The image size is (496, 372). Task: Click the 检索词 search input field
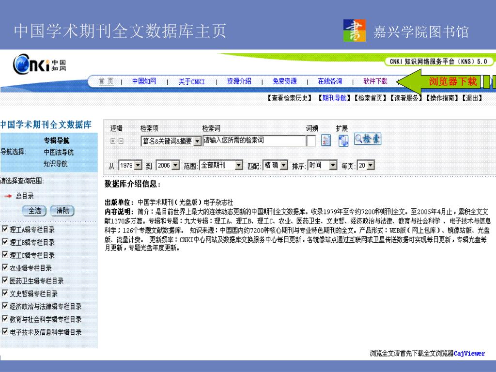(254, 140)
